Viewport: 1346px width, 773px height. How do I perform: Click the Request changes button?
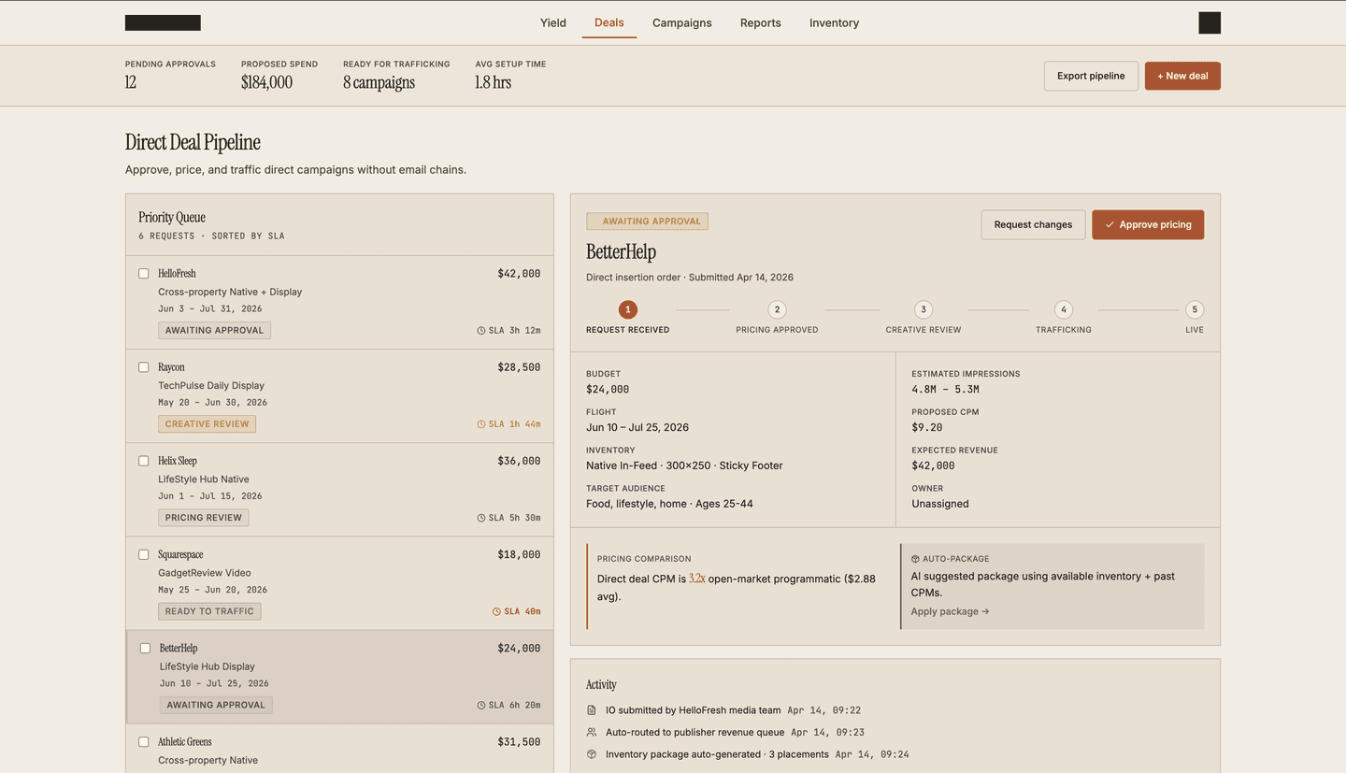tap(1033, 224)
